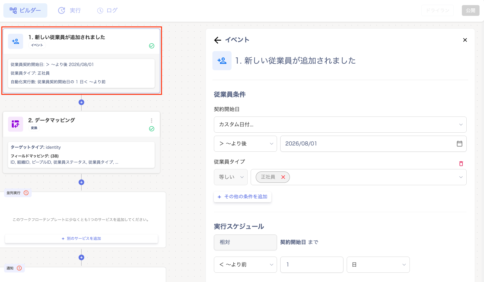Delete the 従業員タイプ condition with trash icon
The width and height of the screenshot is (484, 282).
[461, 163]
